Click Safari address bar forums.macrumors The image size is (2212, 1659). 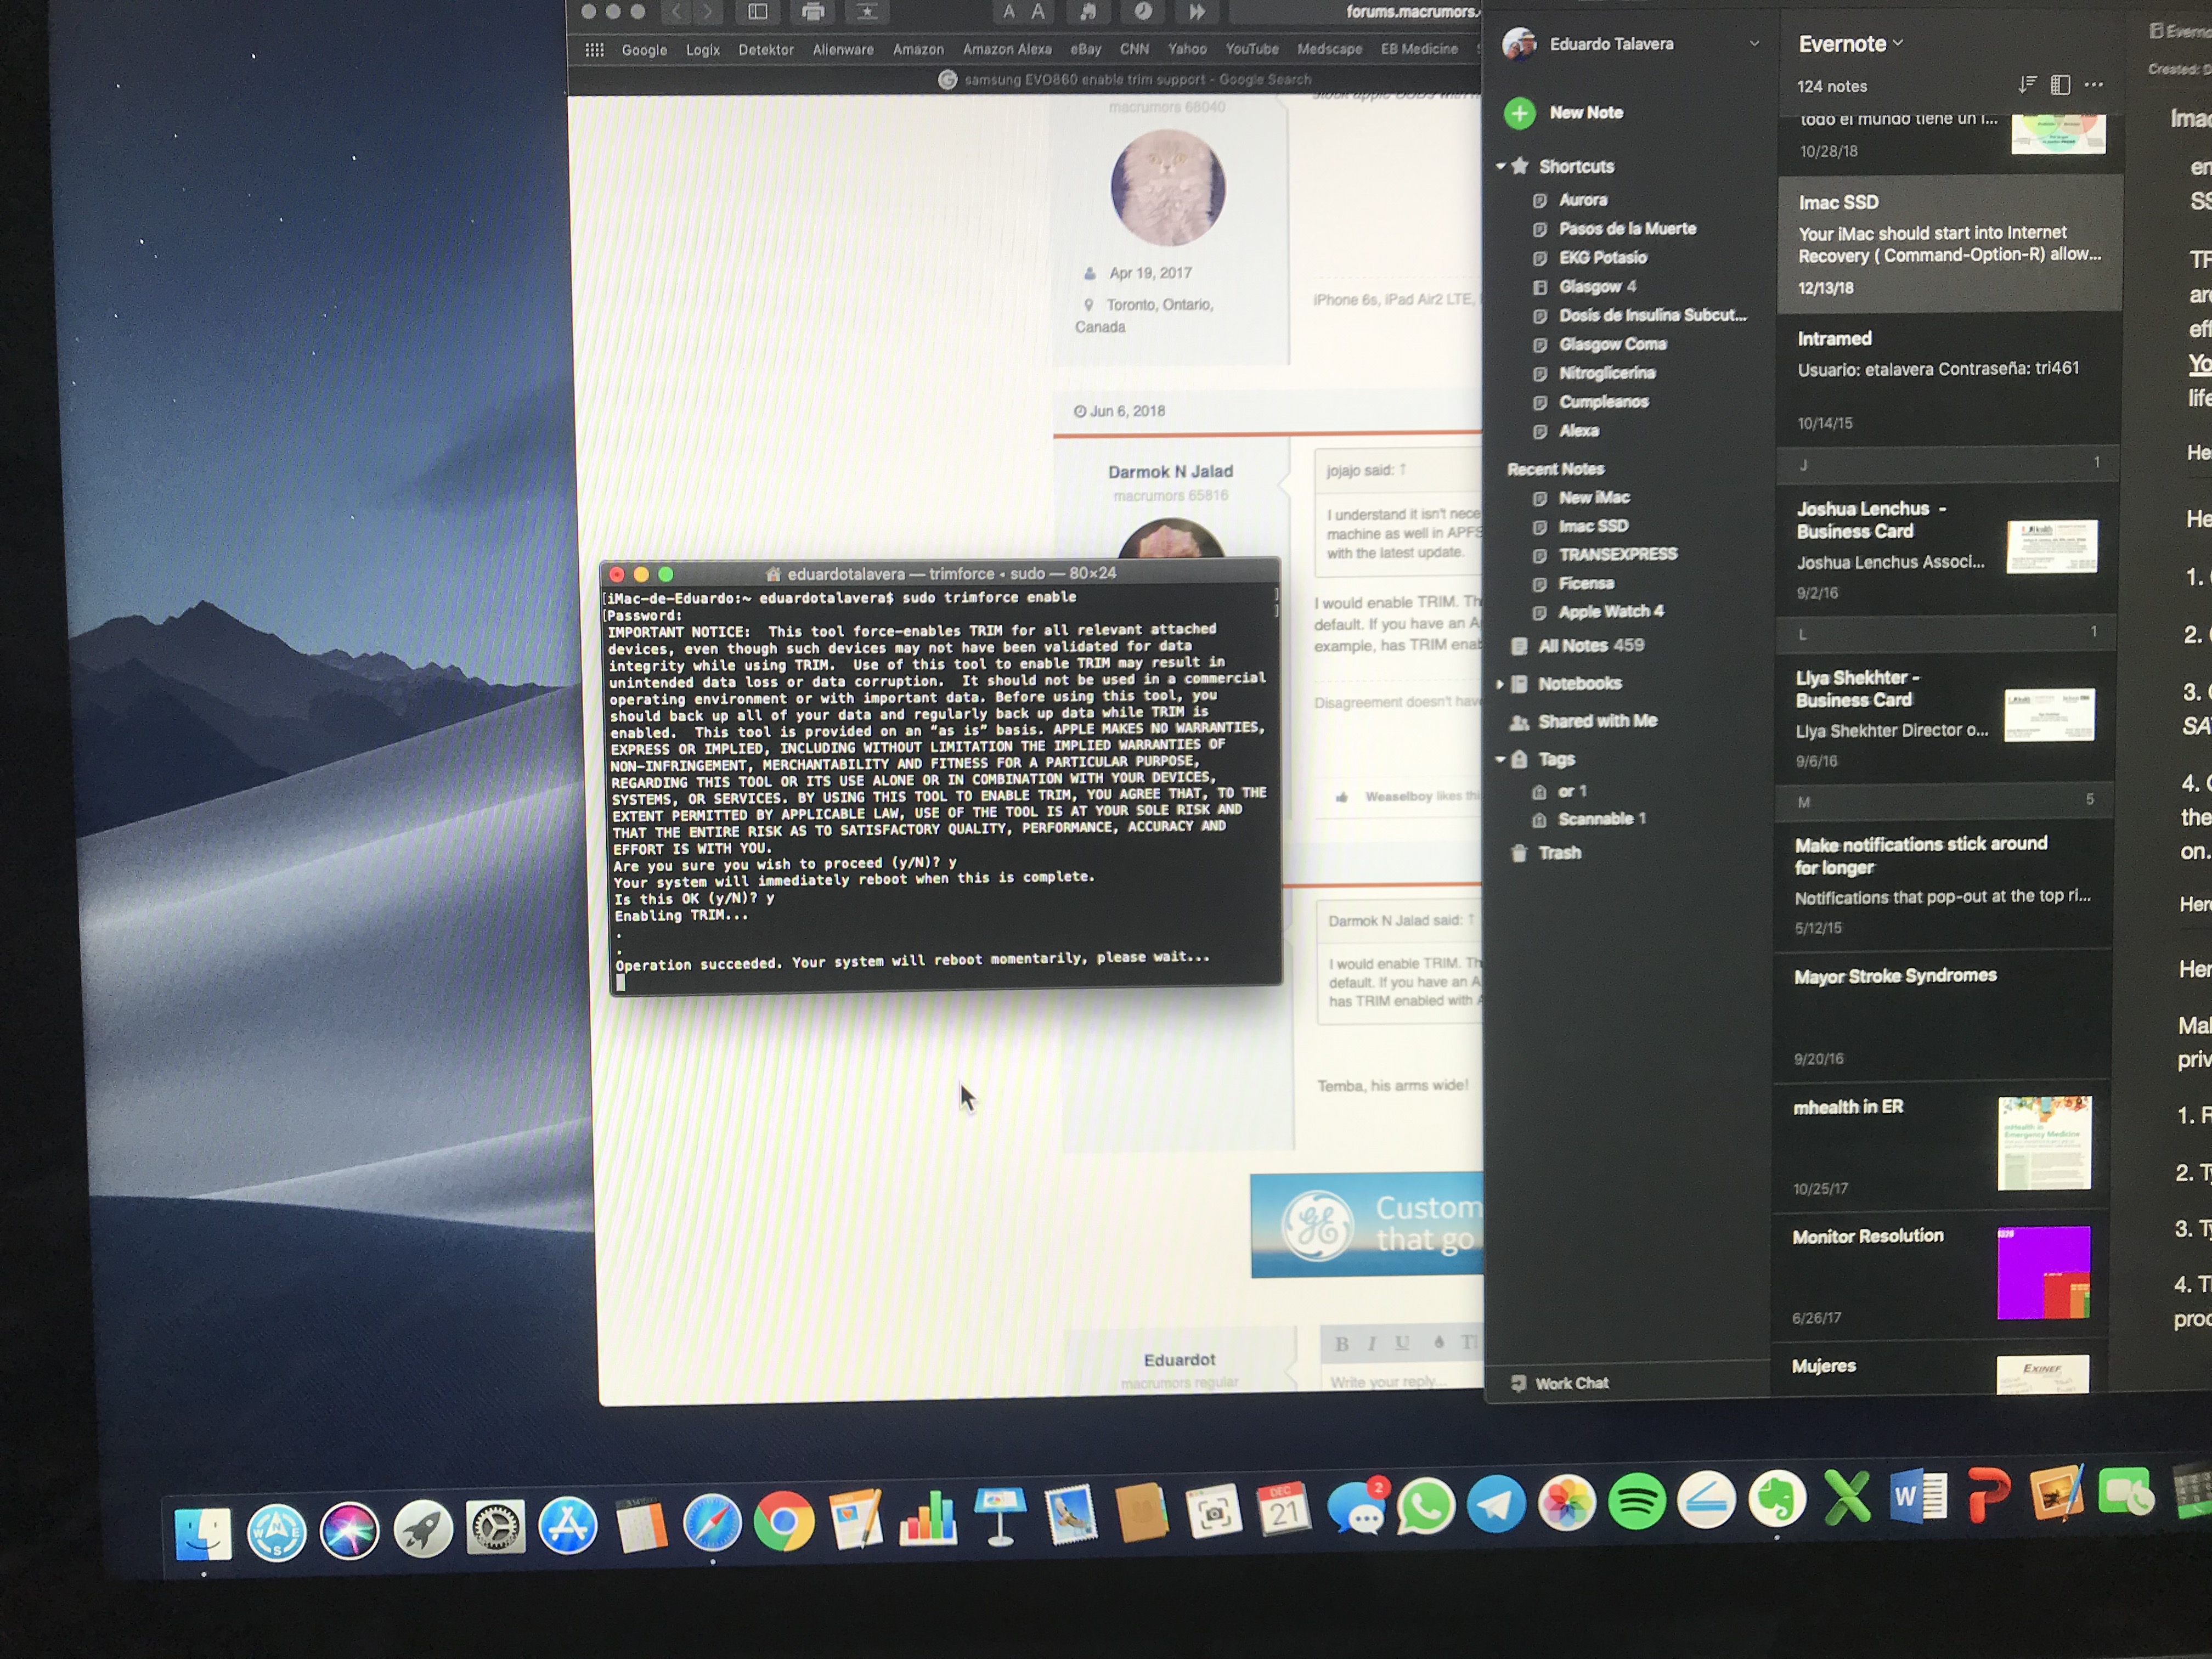[x=1355, y=12]
